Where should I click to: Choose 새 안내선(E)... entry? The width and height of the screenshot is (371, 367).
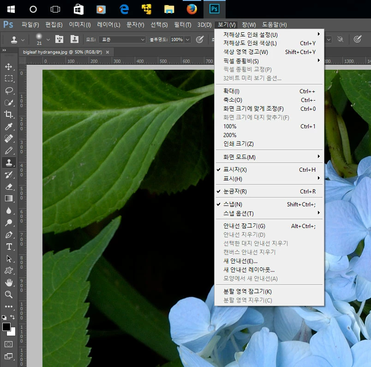coord(269,261)
